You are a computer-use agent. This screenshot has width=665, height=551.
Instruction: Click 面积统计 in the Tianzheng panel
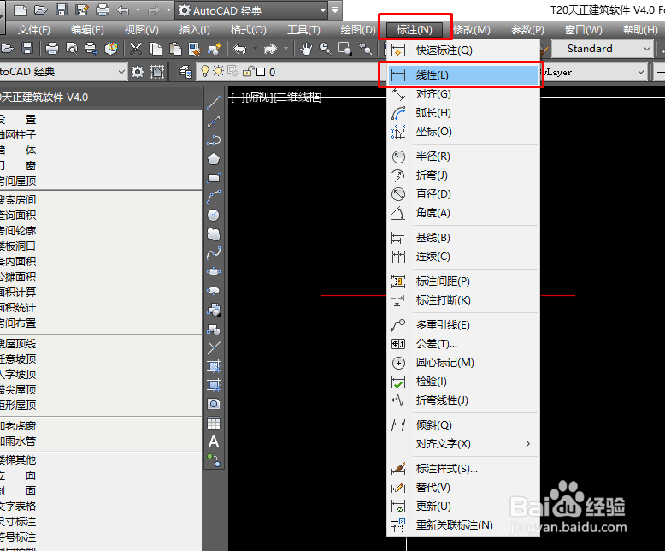tap(18, 308)
